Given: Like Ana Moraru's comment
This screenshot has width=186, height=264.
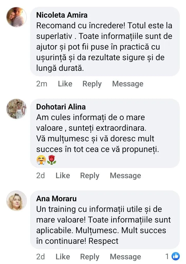Looking at the screenshot, I should pyautogui.click(x=63, y=256).
